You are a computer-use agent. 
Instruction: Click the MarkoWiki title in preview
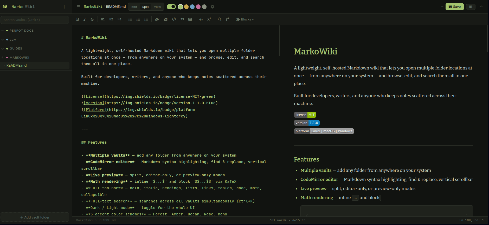pos(316,51)
